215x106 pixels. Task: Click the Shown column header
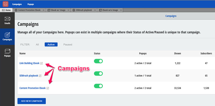coord(177,54)
